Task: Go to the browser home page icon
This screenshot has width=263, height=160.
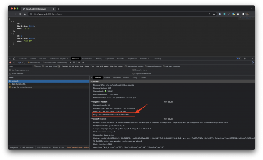Action: pyautogui.click(x=25, y=14)
